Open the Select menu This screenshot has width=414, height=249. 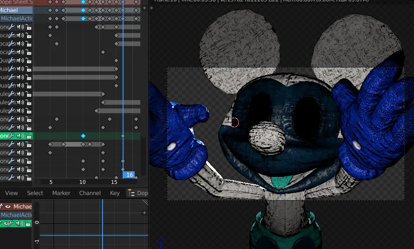[x=35, y=193]
